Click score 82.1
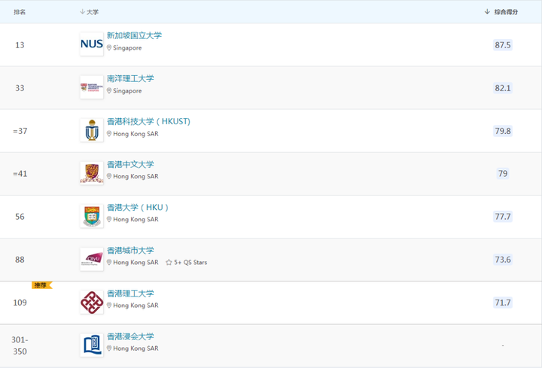The image size is (542, 368). [x=503, y=88]
